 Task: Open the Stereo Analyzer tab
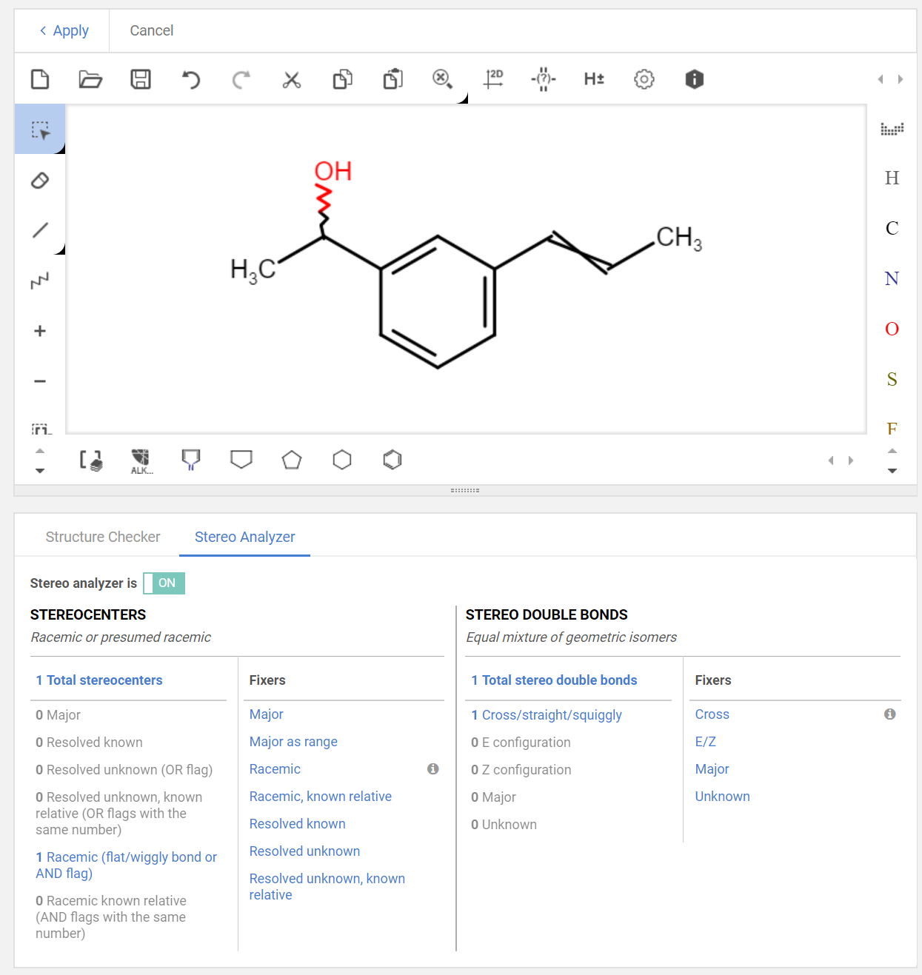click(x=244, y=537)
